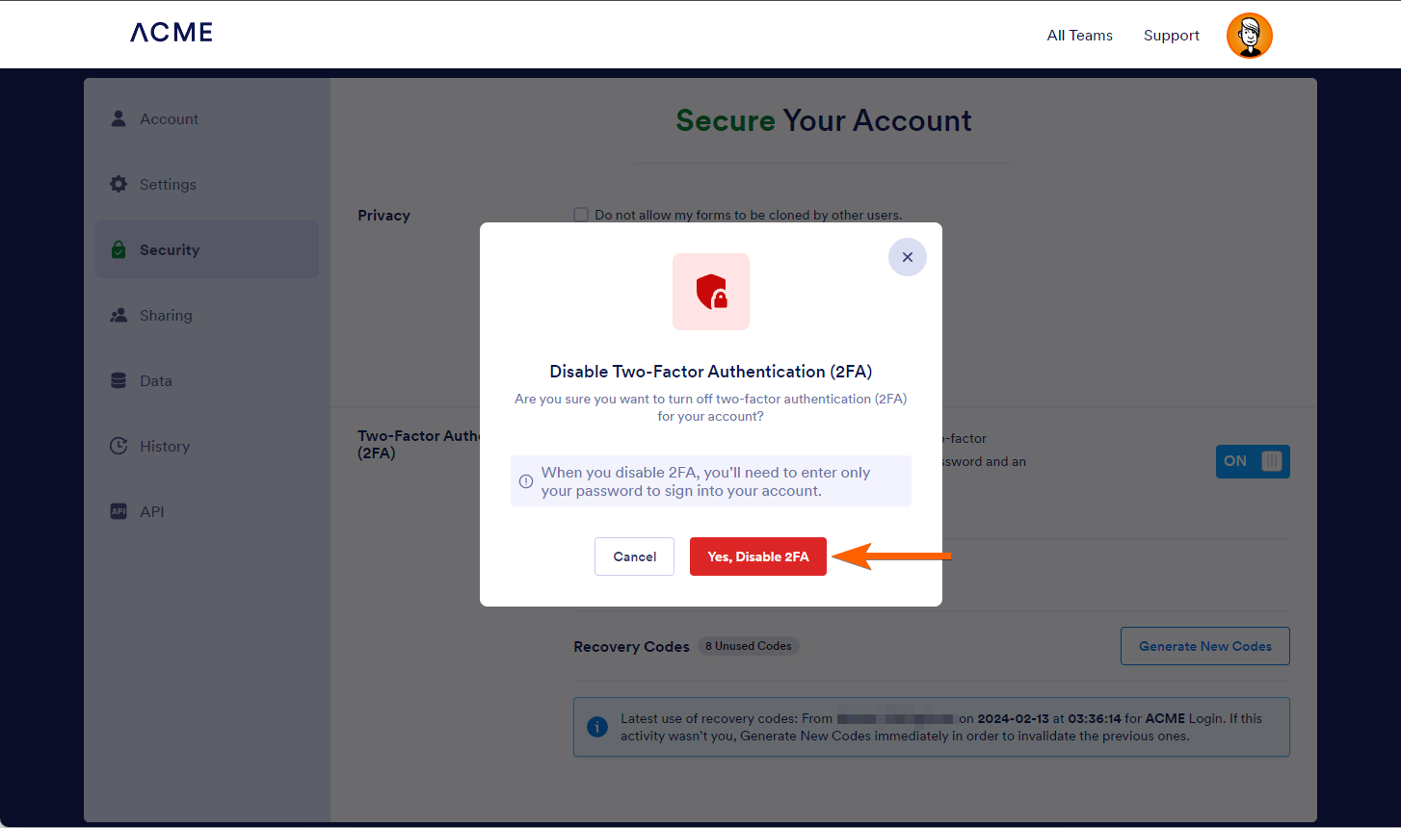Click the 8 Unused Codes badge

[748, 646]
